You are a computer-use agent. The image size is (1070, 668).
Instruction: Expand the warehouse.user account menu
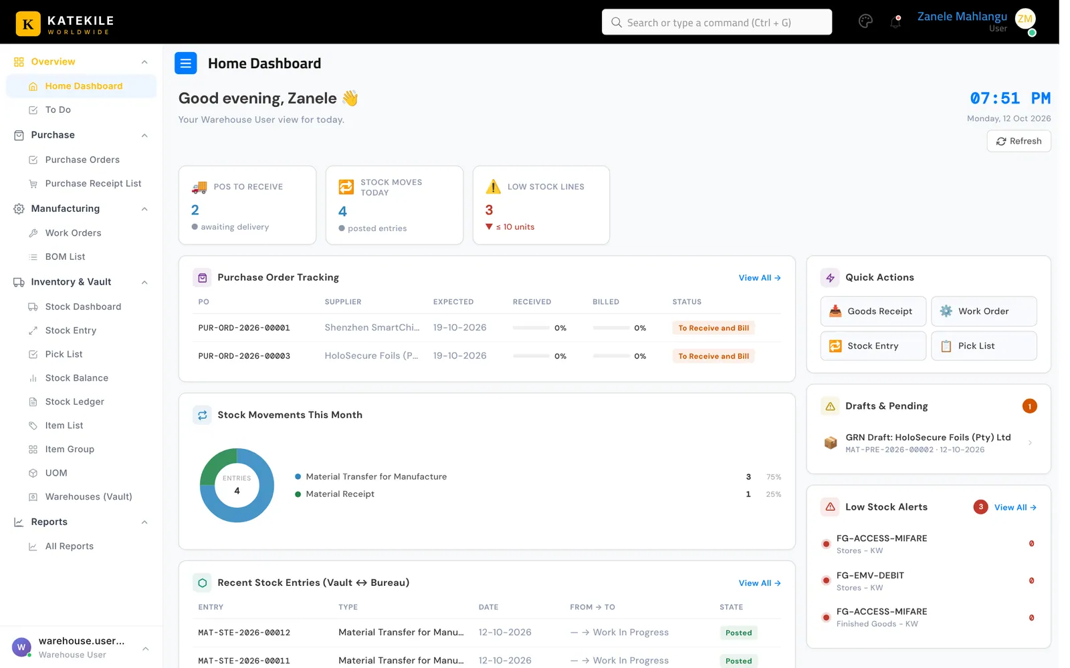tap(145, 648)
